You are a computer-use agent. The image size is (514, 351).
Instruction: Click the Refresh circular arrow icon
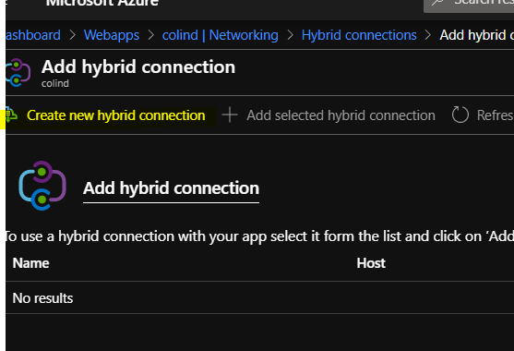point(460,115)
